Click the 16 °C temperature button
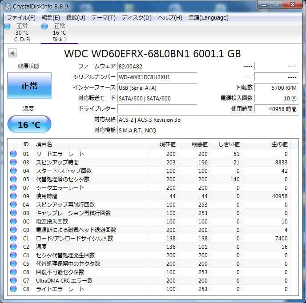The image size is (306, 303). 29,124
